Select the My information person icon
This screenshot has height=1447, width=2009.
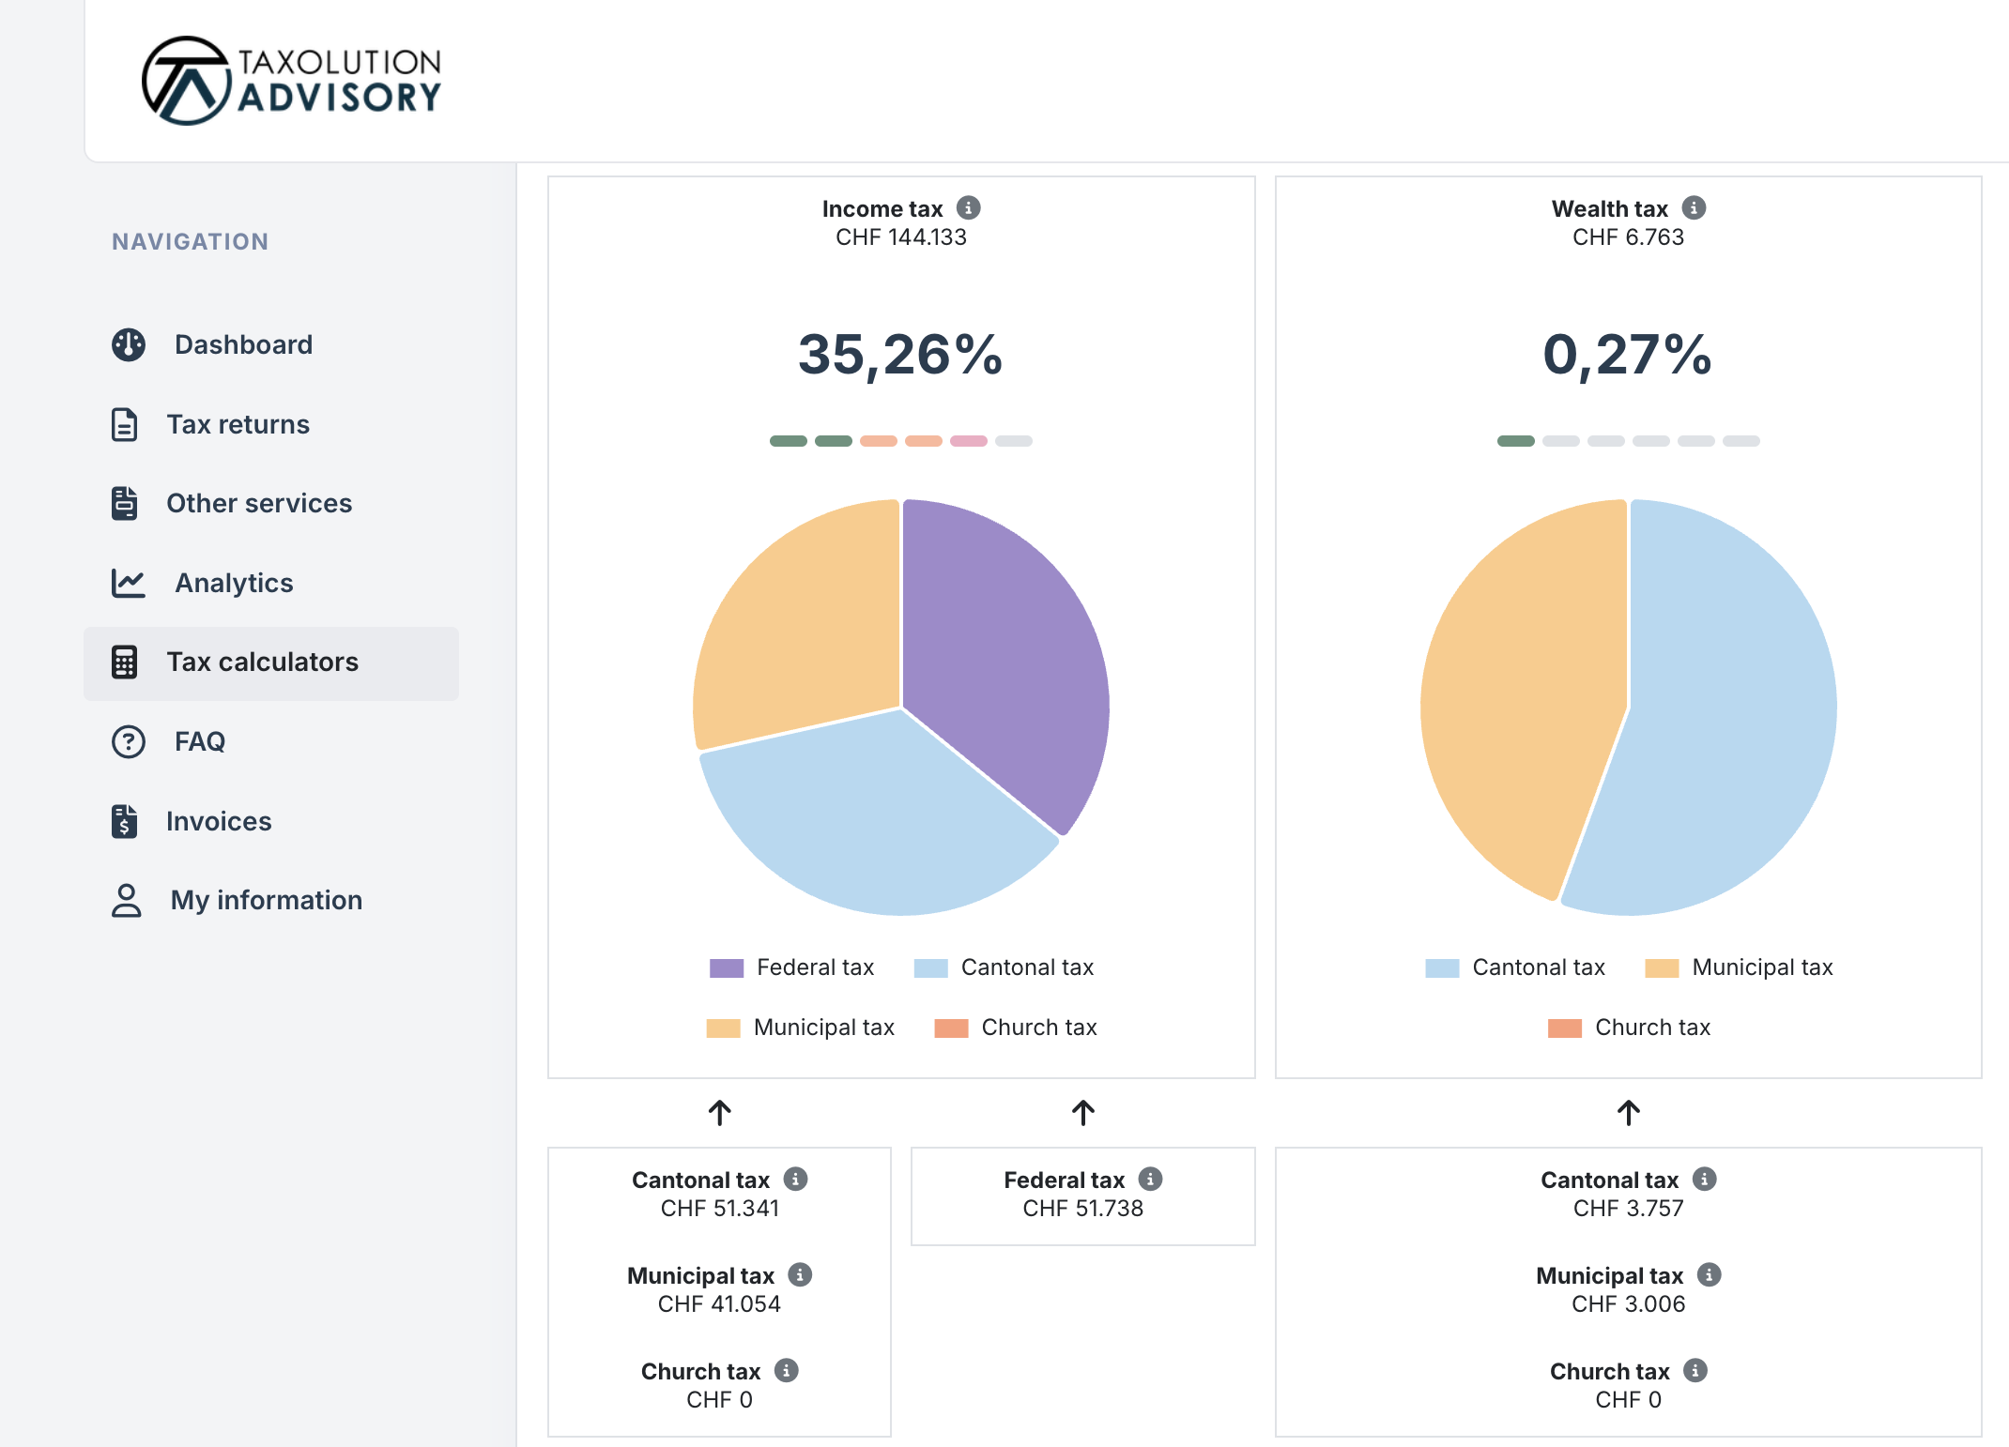point(127,900)
